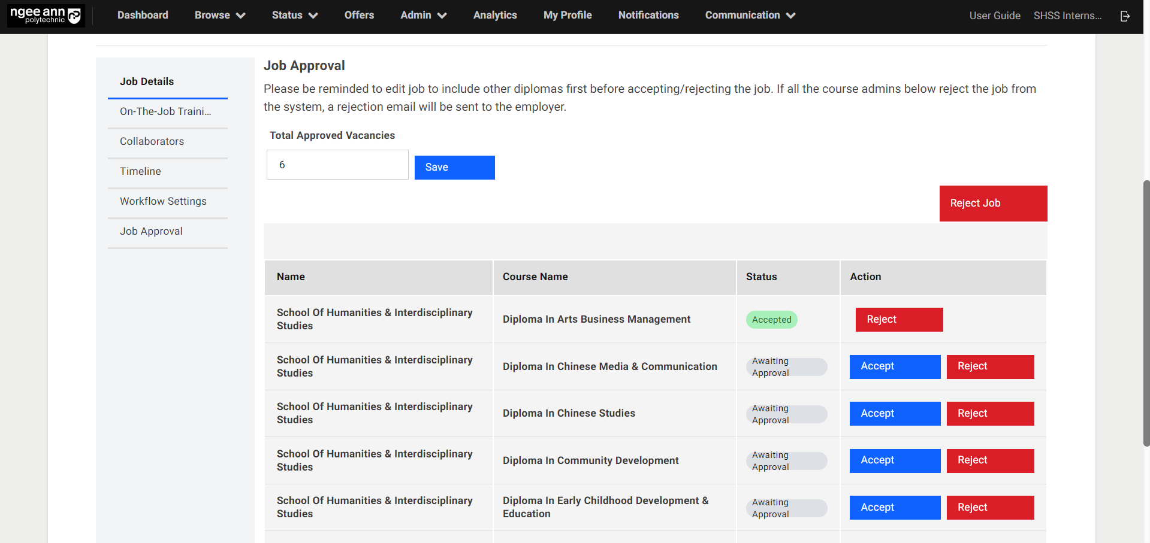Expand the Browse dropdown menu
This screenshot has height=543, width=1150.
[x=219, y=16]
